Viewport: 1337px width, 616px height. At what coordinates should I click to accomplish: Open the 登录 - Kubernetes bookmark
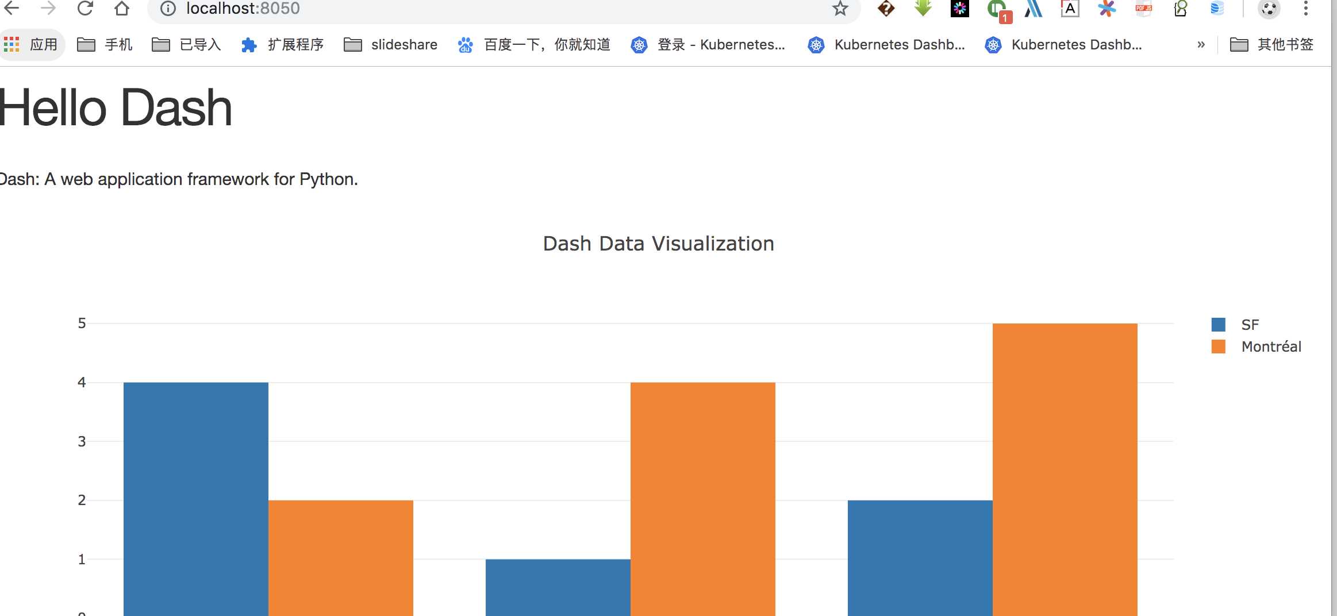[708, 45]
